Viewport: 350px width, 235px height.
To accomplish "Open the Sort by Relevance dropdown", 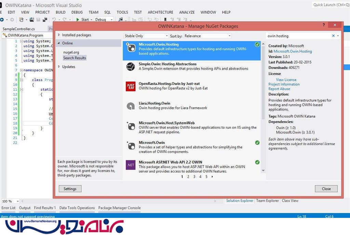I will (207, 36).
